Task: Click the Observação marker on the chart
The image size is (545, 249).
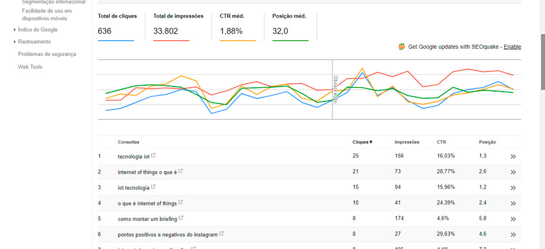Action: pos(335,90)
